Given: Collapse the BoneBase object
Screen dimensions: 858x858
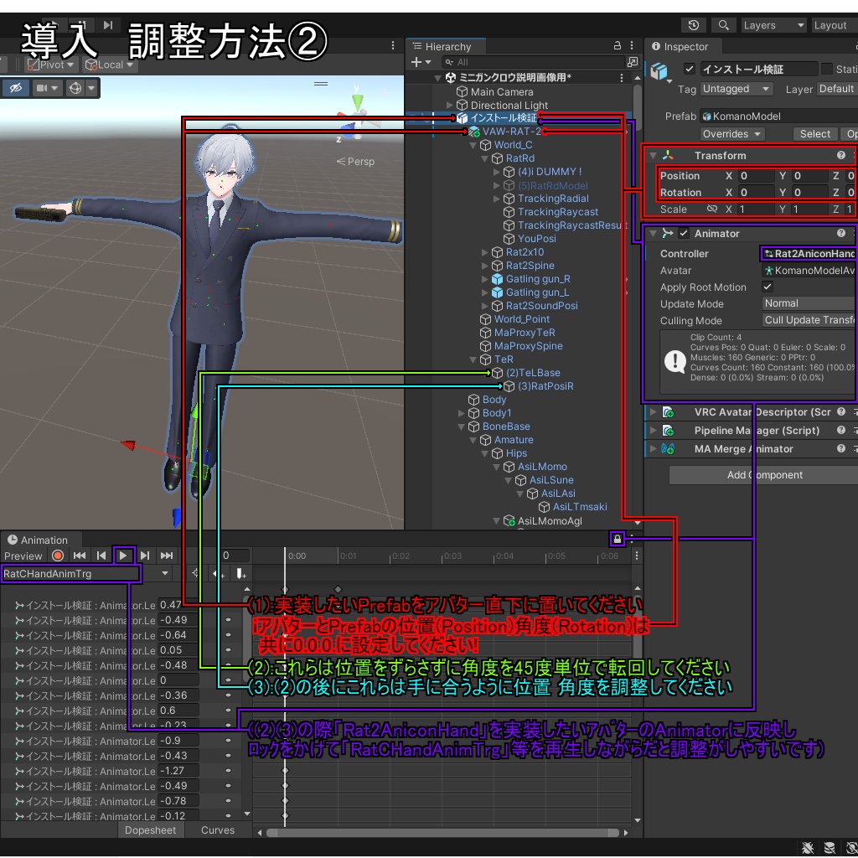Looking at the screenshot, I should click(x=461, y=426).
